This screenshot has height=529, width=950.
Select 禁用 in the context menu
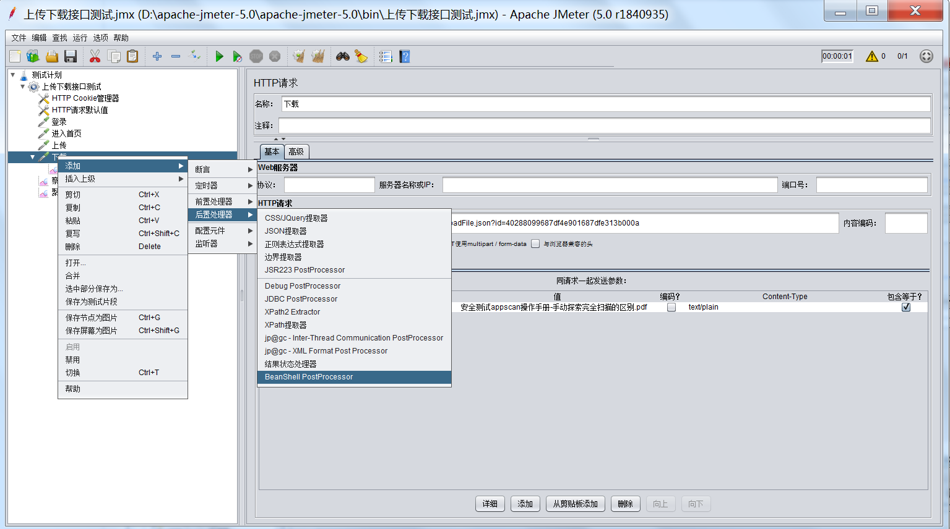click(123, 360)
